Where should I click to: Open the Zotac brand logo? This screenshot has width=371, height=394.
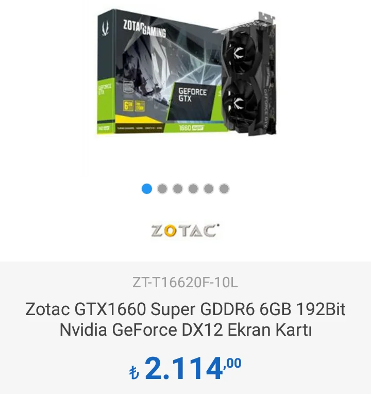[185, 231]
